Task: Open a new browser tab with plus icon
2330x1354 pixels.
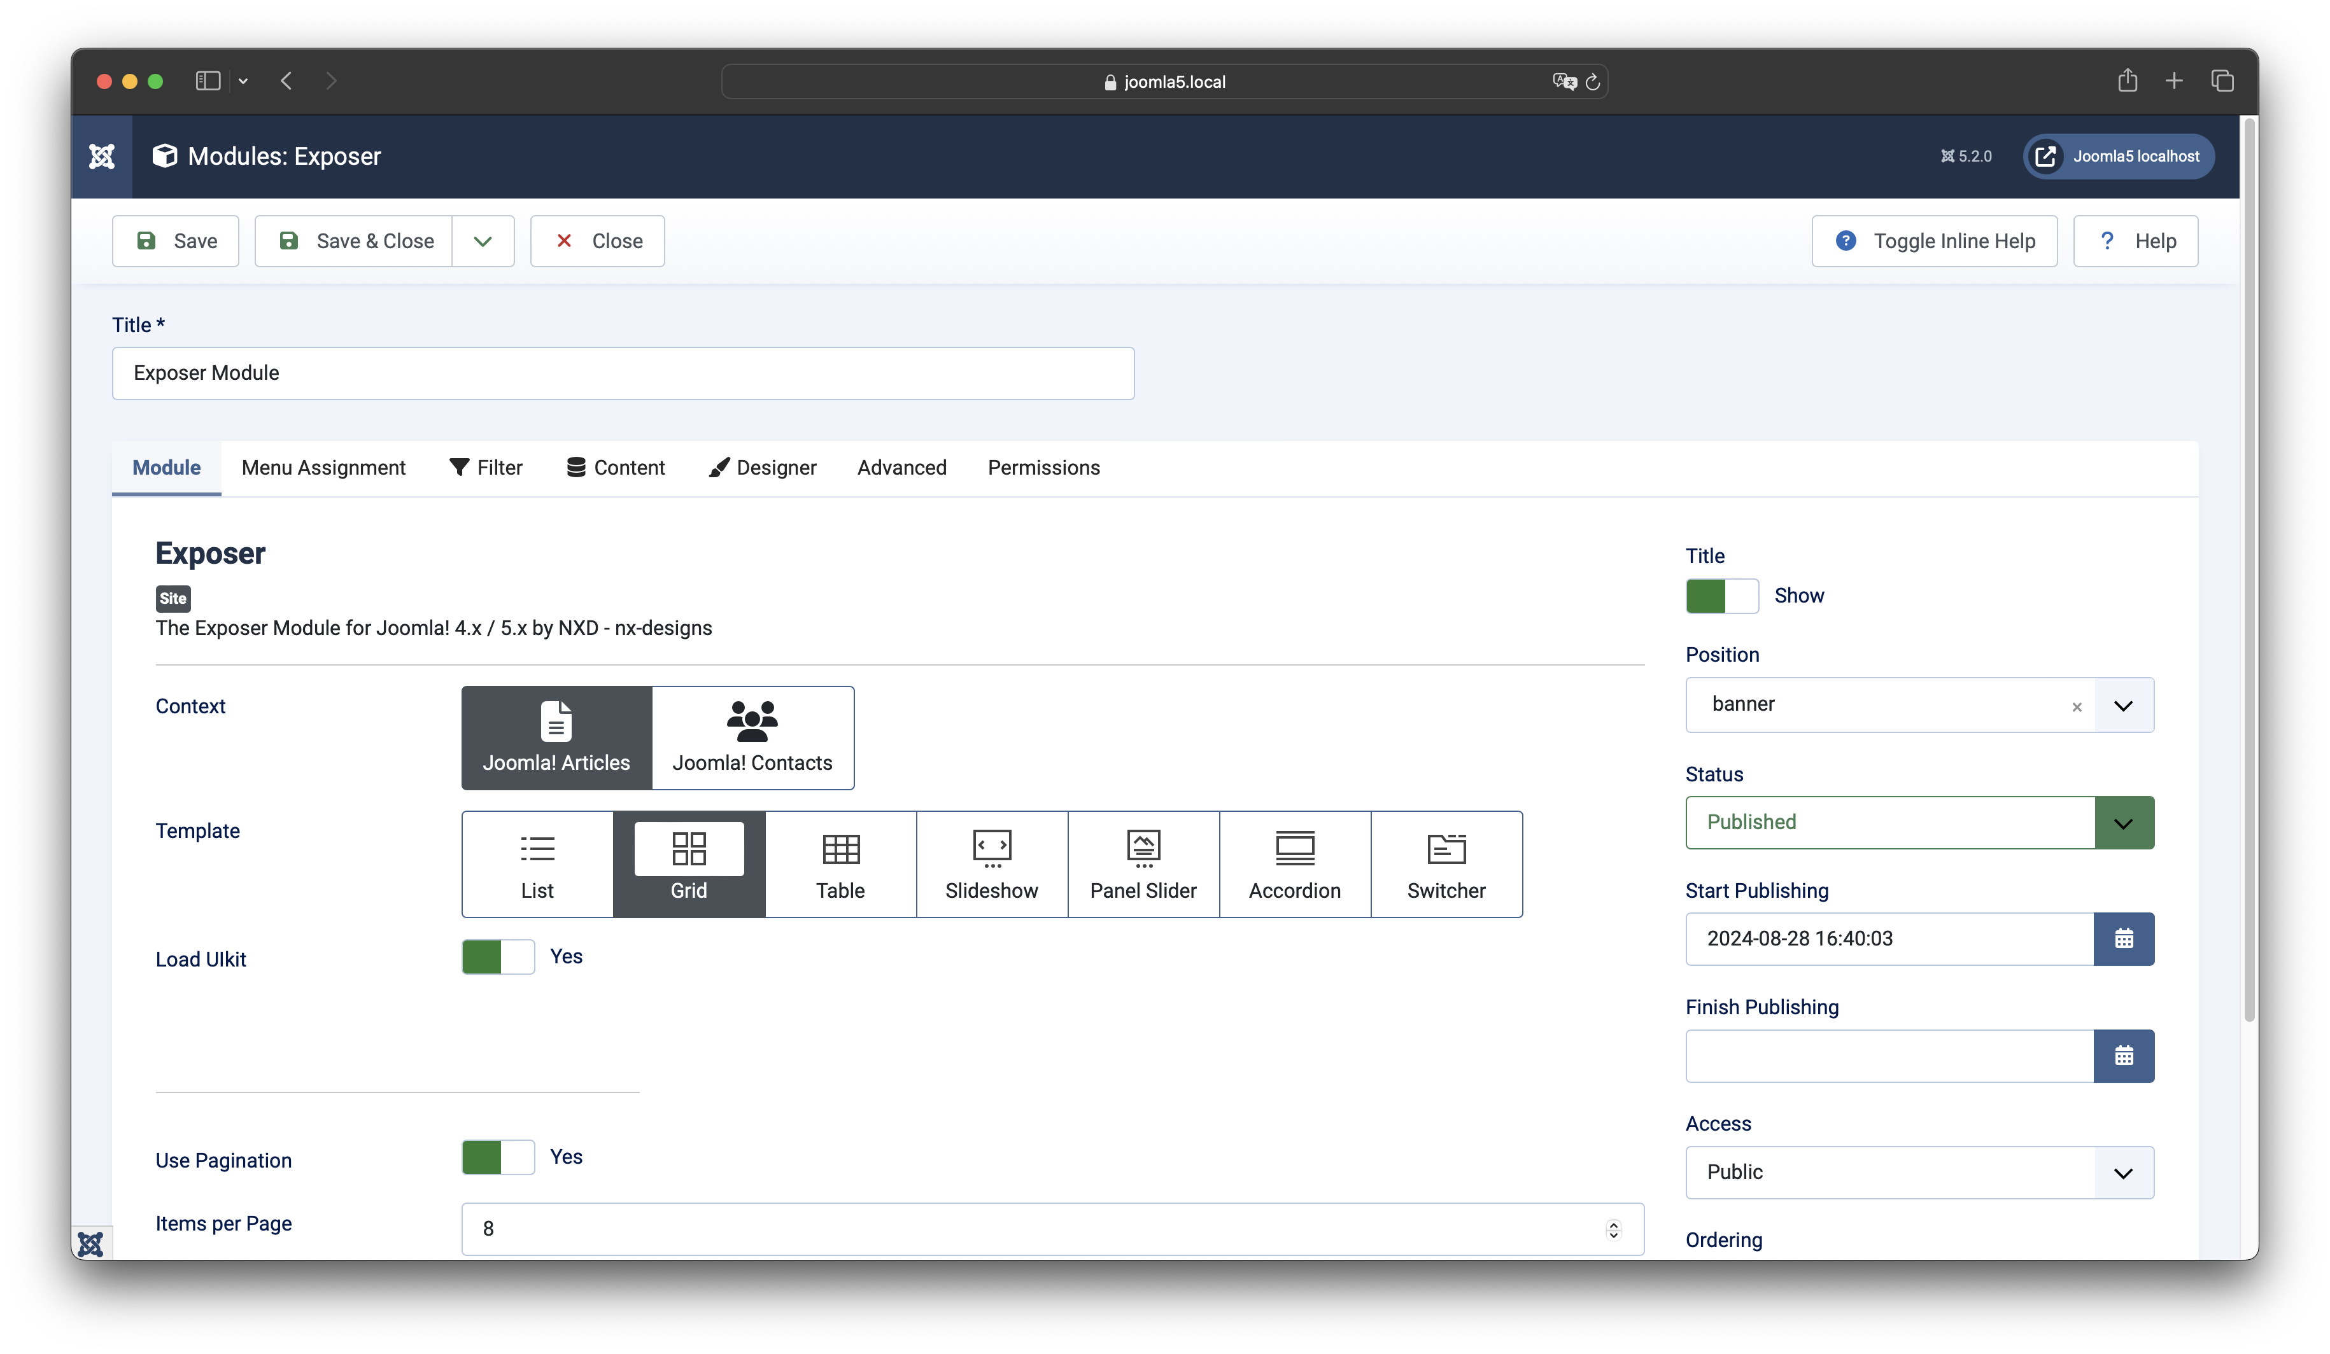Action: tap(2174, 81)
